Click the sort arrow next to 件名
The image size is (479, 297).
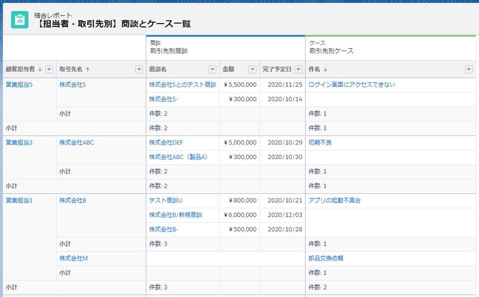325,69
